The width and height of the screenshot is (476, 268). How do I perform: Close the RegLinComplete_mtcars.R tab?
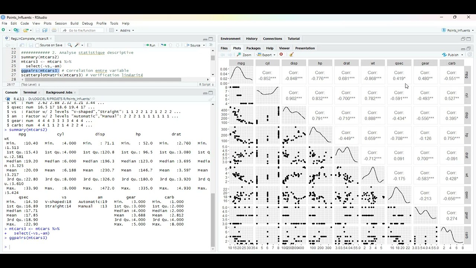pos(51,39)
